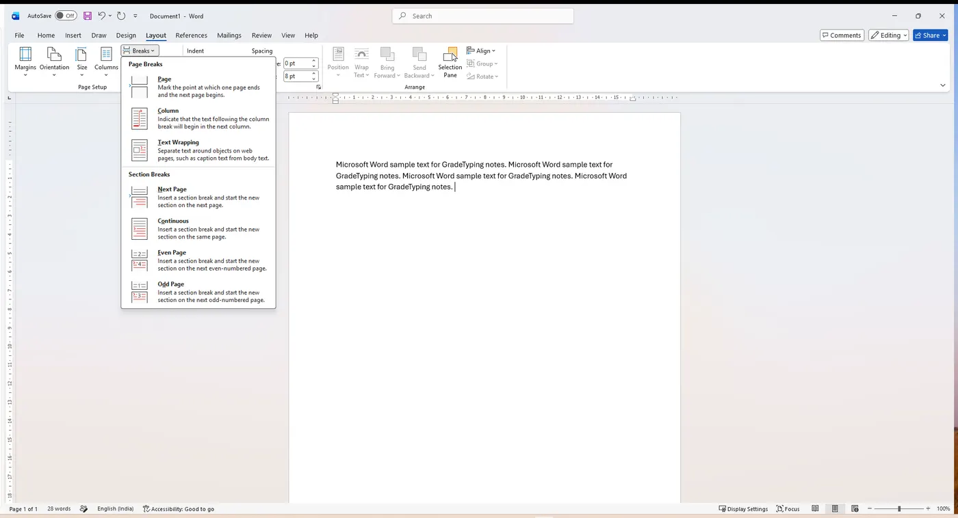Screen dimensions: 958x518
Task: Insert a Column break
Action: 198,118
